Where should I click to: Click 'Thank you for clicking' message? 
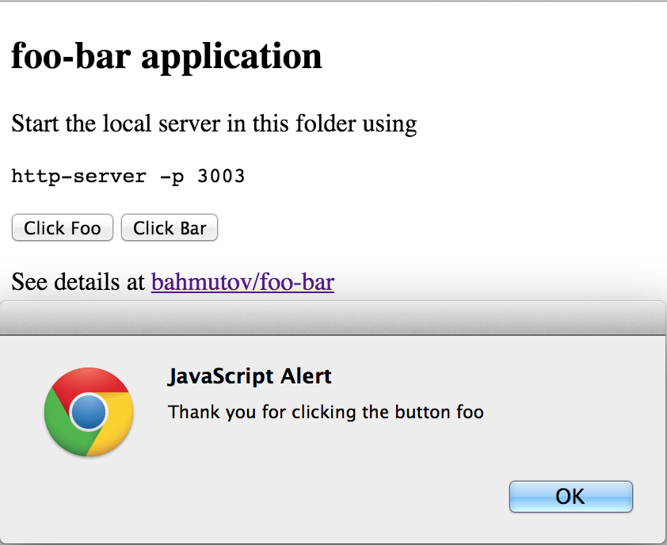(326, 412)
